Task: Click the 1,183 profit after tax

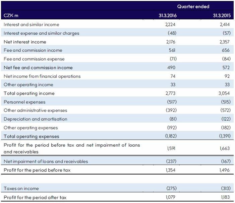Action: coord(225,197)
